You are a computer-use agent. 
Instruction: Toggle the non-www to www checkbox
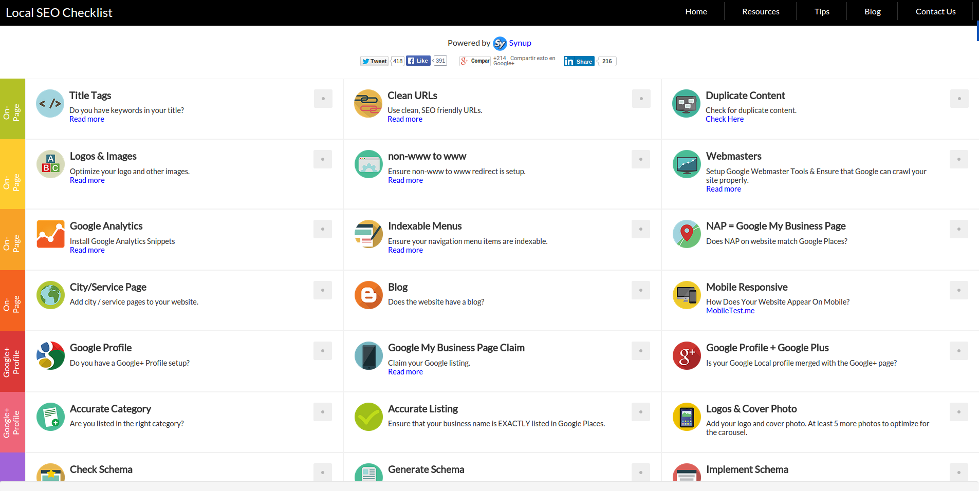click(x=641, y=159)
